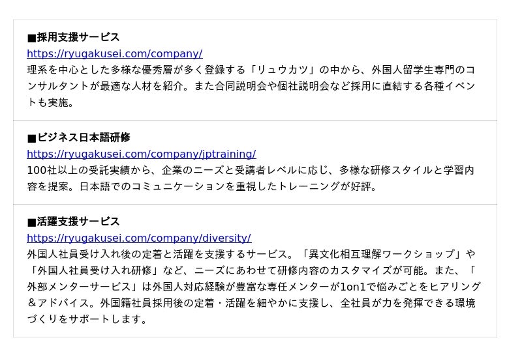The image size is (522, 357).
Task: Click the black square before 活躍支援サービス
Action: pyautogui.click(x=31, y=222)
